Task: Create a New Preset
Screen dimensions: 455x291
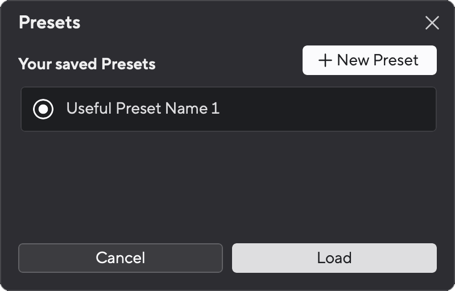Action: click(370, 60)
